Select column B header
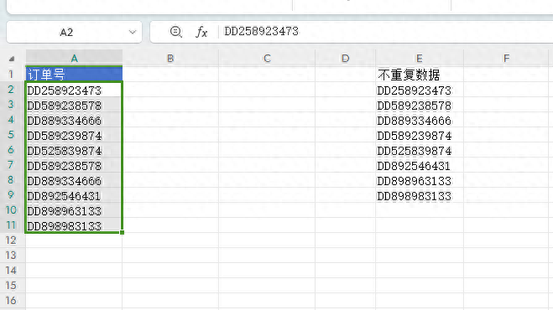The height and width of the screenshot is (310, 553). point(170,58)
